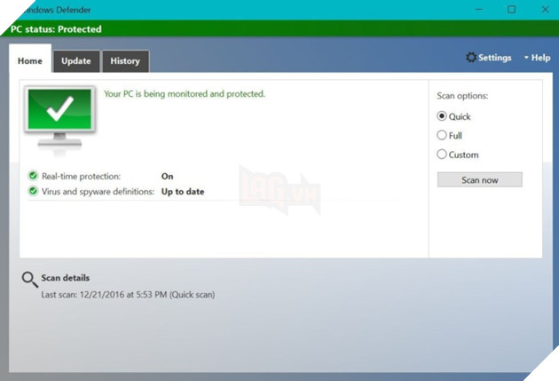Click the Real-time protection green check icon
The width and height of the screenshot is (559, 381).
click(x=33, y=176)
